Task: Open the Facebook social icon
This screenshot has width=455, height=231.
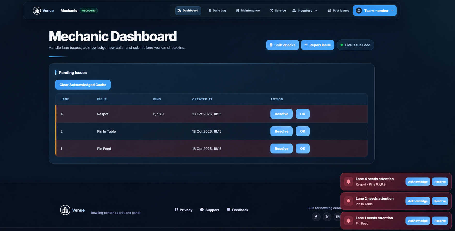Action: [x=316, y=217]
